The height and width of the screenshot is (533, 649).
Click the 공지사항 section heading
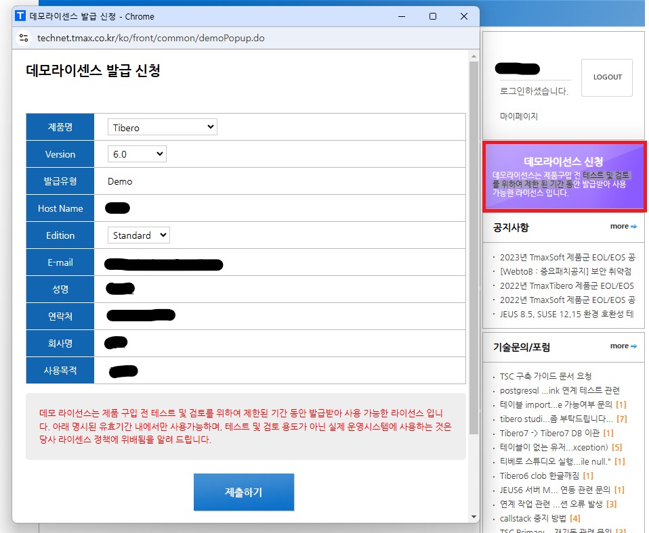pos(511,227)
